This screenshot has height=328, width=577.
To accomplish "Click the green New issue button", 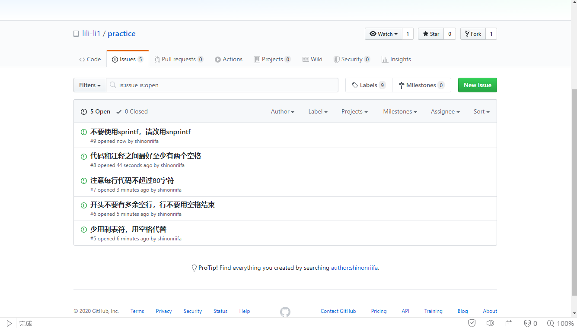I will click(478, 85).
